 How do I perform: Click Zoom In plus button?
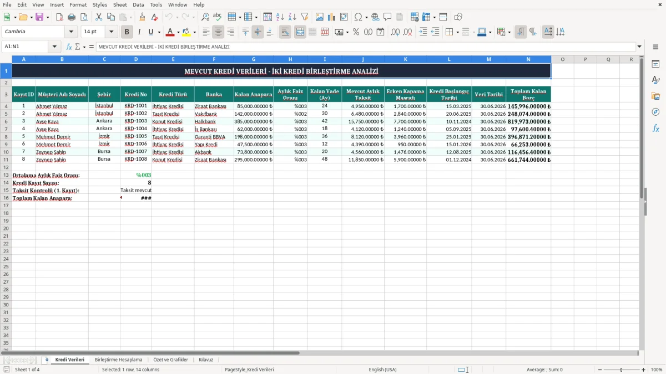(x=644, y=370)
